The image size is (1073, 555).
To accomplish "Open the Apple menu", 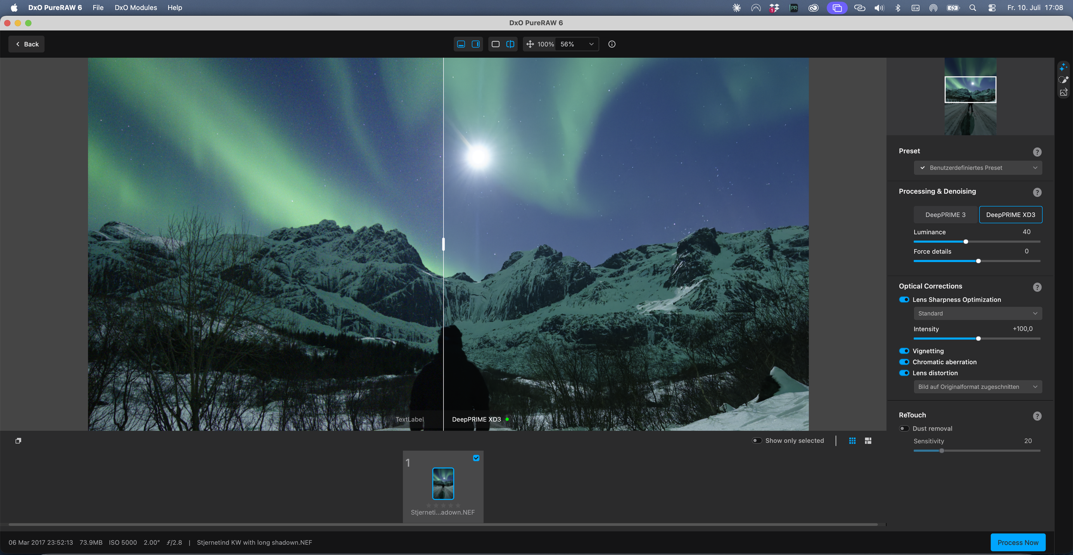I will click(14, 8).
